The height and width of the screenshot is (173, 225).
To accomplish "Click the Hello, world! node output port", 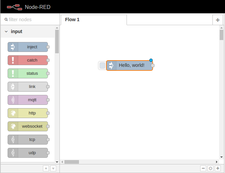I will click(x=153, y=65).
